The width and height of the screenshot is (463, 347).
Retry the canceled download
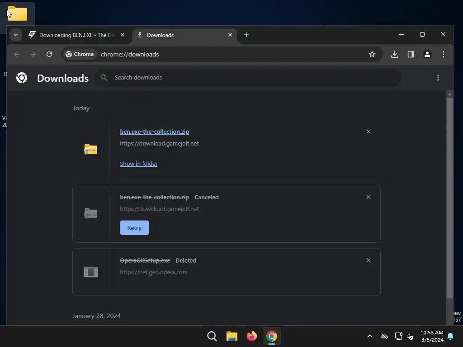point(134,228)
